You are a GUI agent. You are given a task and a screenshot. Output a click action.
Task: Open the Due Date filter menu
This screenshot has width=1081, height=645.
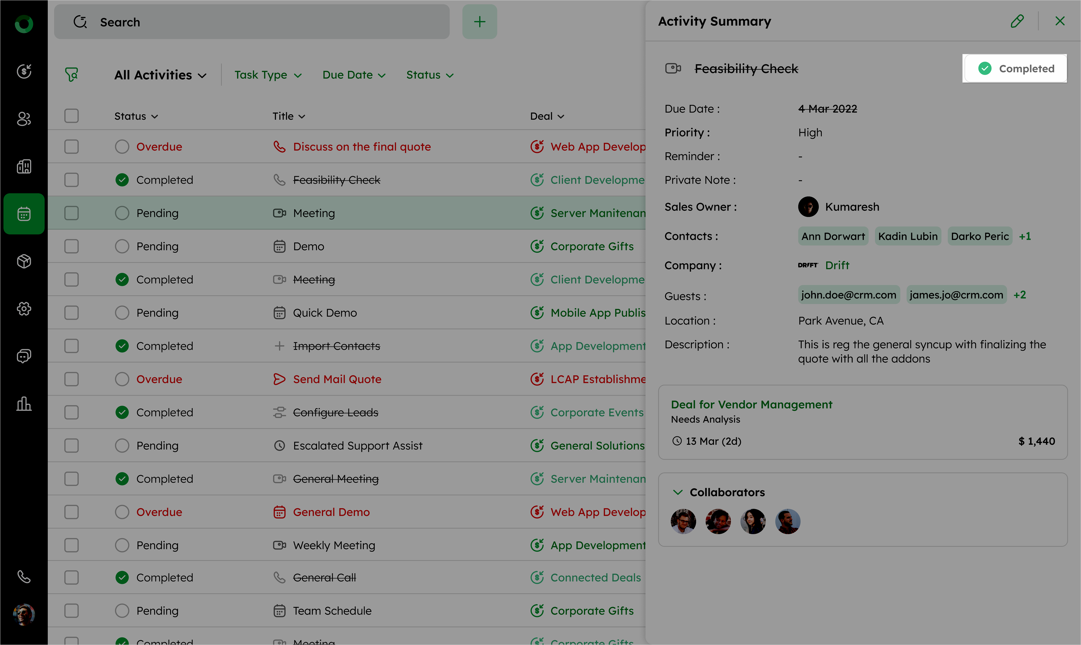pos(354,75)
